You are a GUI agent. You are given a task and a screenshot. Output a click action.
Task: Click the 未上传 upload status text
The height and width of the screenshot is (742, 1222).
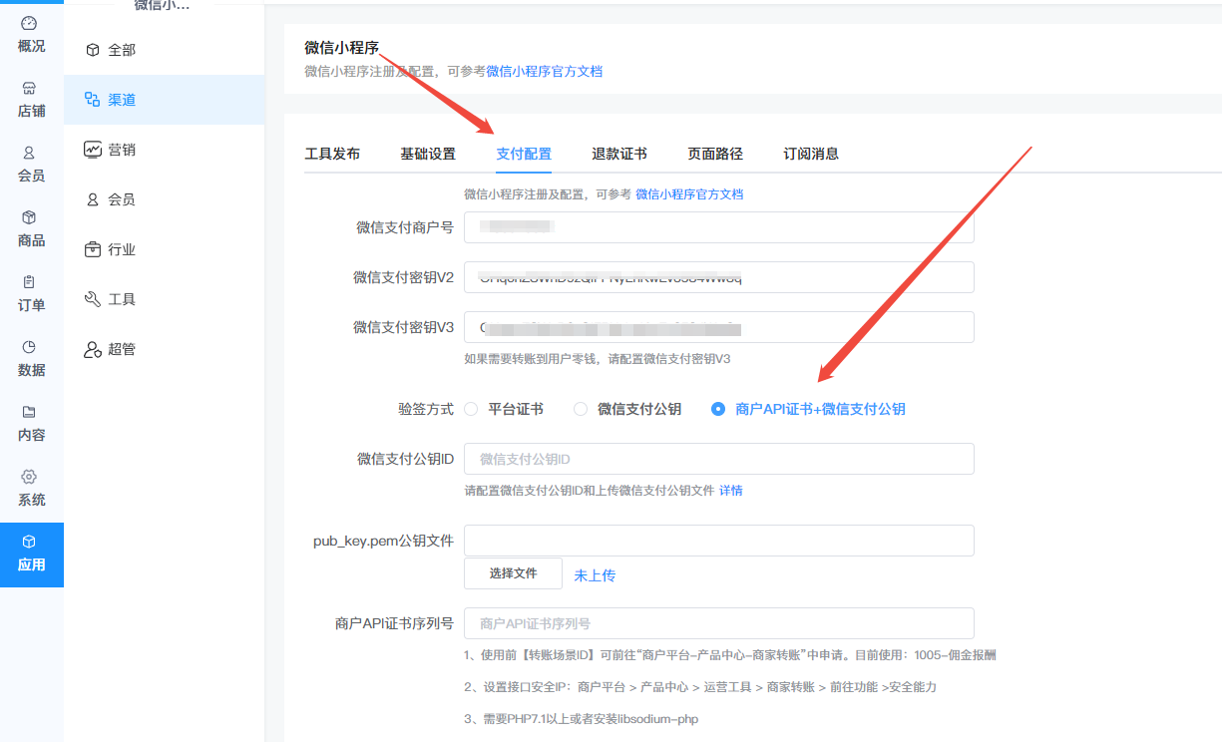[595, 575]
